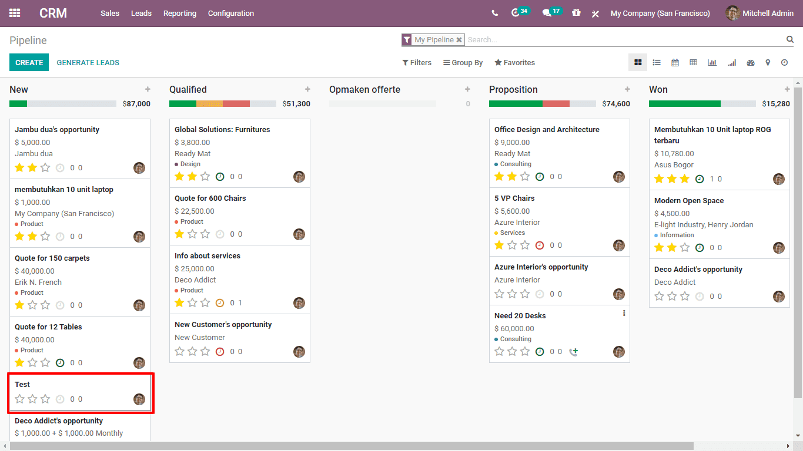Open Membutuhkan 10 Unit laptop ROG terbaru card
Screen dimensions: 803x451
[x=720, y=154]
